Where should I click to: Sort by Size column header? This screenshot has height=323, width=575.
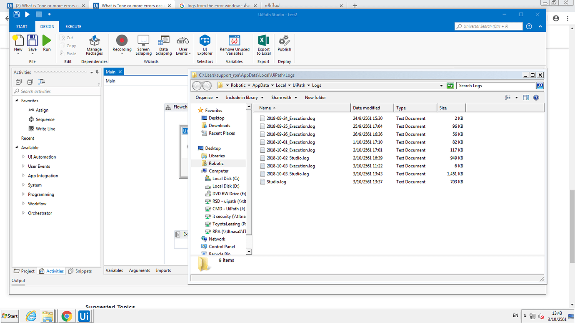pos(451,108)
